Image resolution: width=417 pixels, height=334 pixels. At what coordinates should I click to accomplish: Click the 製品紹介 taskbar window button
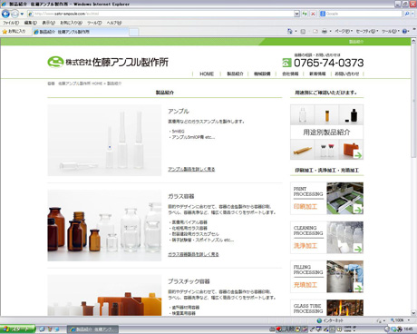click(92, 329)
